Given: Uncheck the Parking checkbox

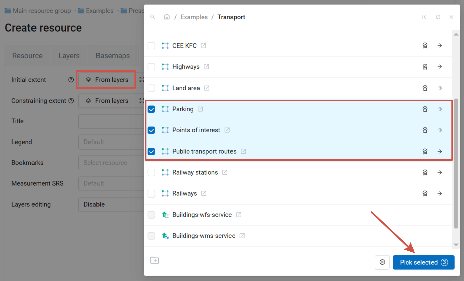Looking at the screenshot, I should tap(151, 109).
